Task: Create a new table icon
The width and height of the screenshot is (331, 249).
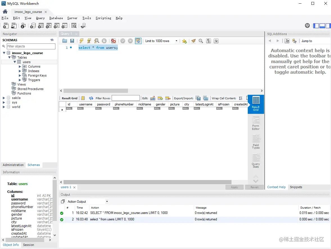Action: (x=41, y=26)
